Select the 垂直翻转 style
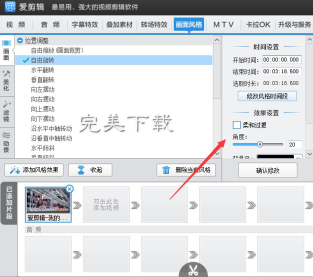The height and width of the screenshot is (277, 313). [113, 79]
